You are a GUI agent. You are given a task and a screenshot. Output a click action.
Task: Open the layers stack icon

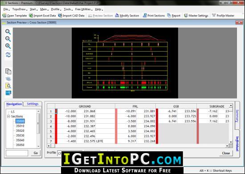tap(8, 79)
